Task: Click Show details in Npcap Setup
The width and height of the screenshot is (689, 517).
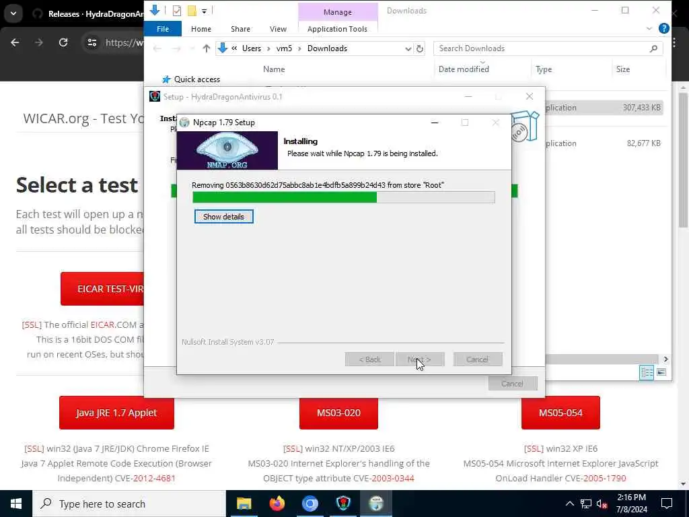Action: 223,217
